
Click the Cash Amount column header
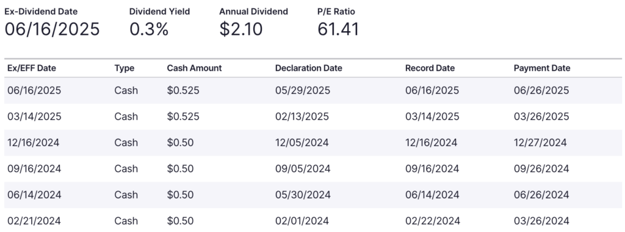[194, 68]
